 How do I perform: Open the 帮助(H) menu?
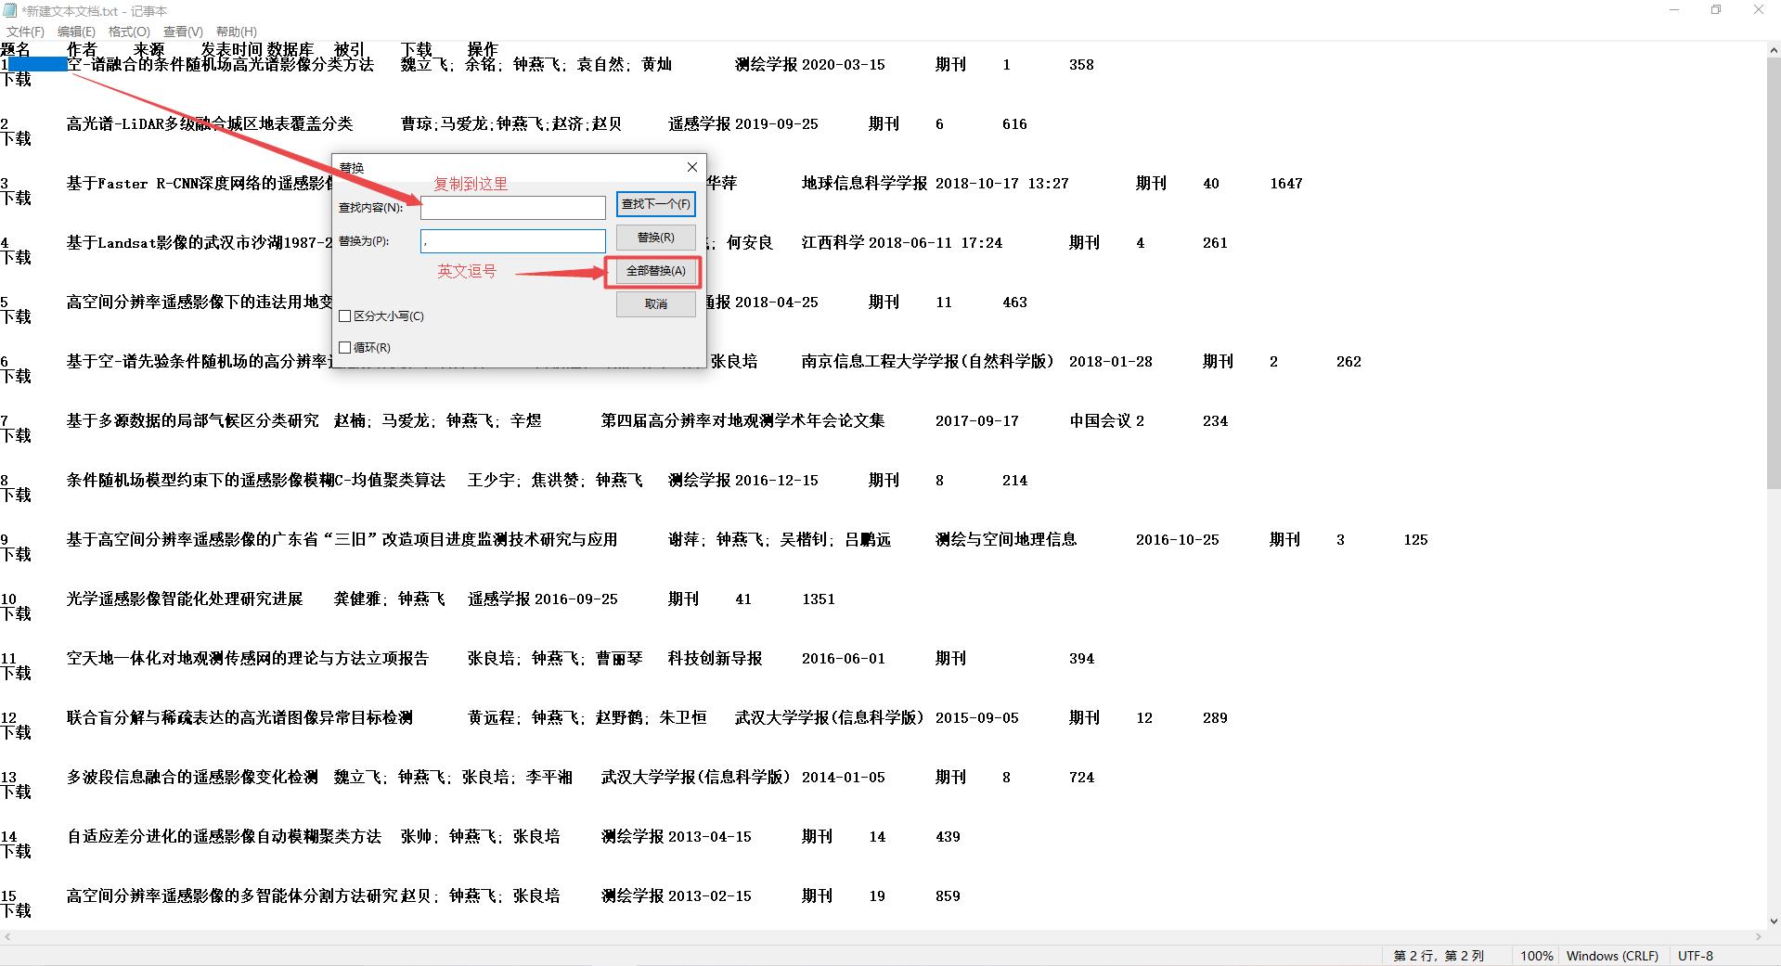click(x=236, y=32)
